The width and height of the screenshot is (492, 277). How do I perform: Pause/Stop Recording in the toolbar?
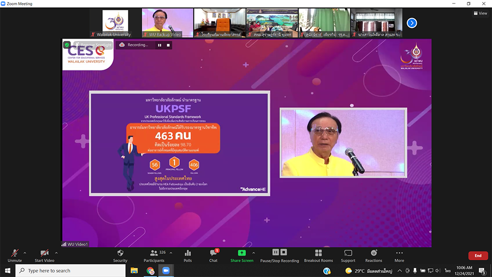pos(279,253)
